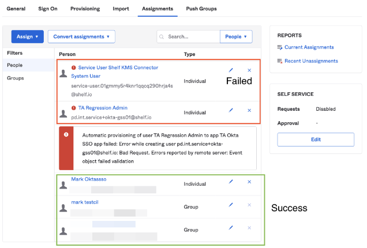367x248 pixels.
Task: Open the People search scope dropdown
Action: [x=236, y=36]
